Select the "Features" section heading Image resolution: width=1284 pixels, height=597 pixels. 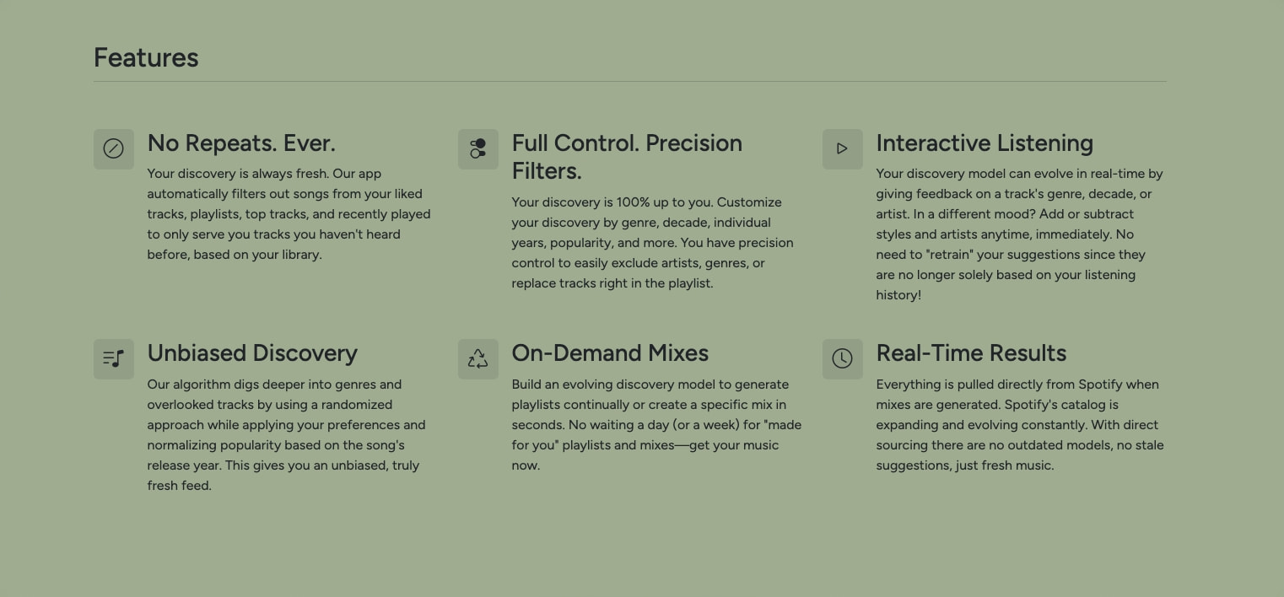click(146, 58)
